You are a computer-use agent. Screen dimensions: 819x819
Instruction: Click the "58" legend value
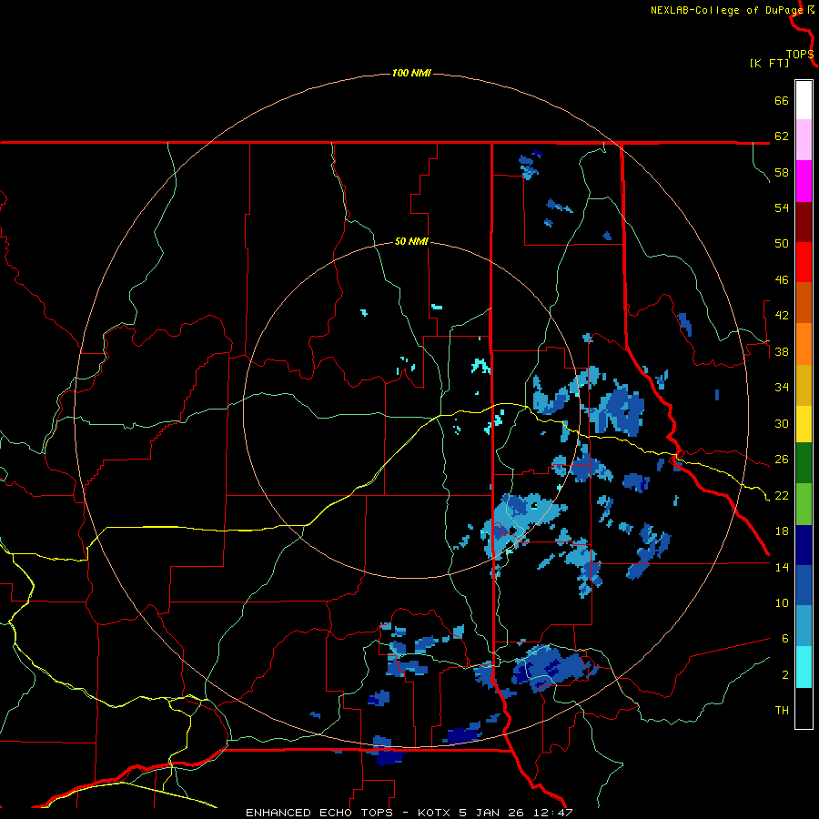(x=782, y=172)
